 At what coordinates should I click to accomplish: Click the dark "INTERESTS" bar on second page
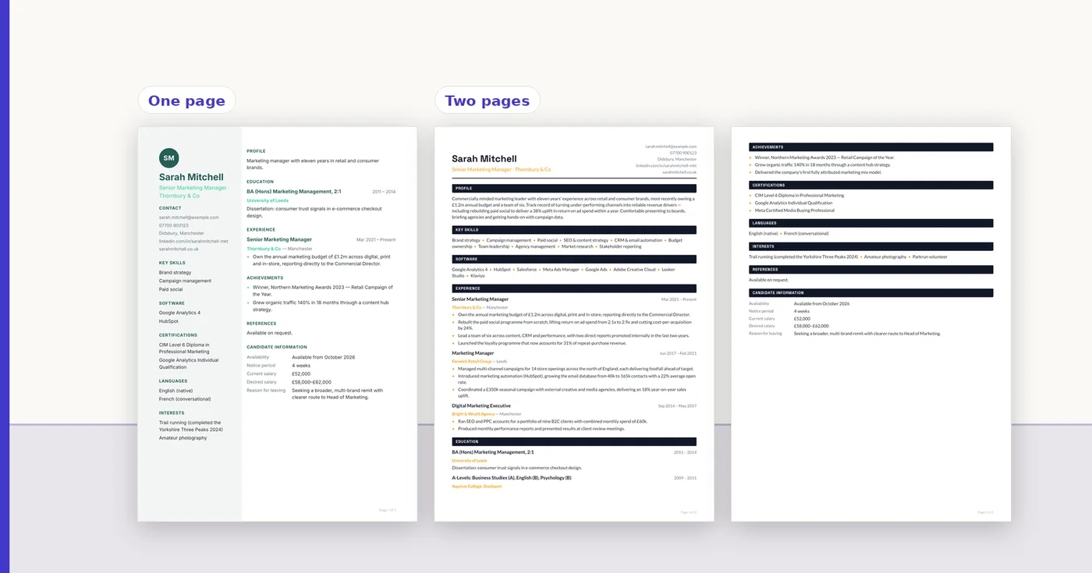pos(871,246)
